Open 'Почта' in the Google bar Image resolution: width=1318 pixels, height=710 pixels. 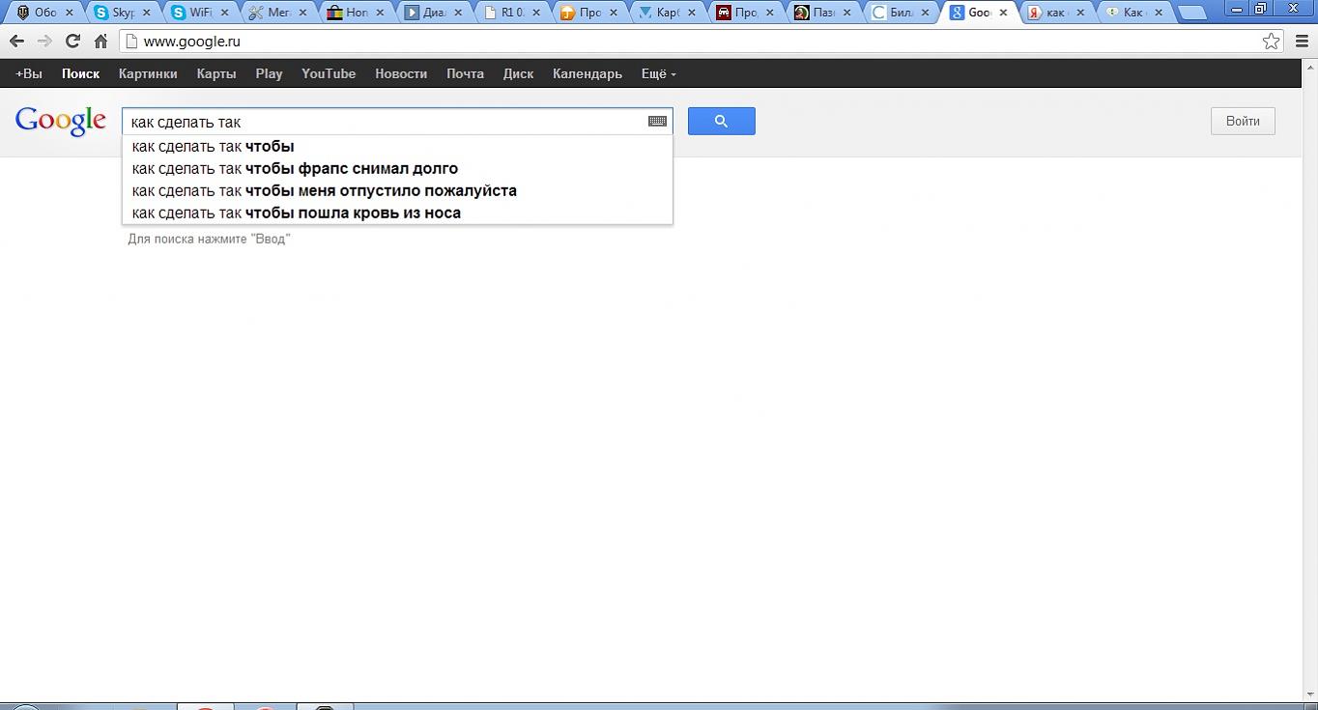tap(465, 73)
